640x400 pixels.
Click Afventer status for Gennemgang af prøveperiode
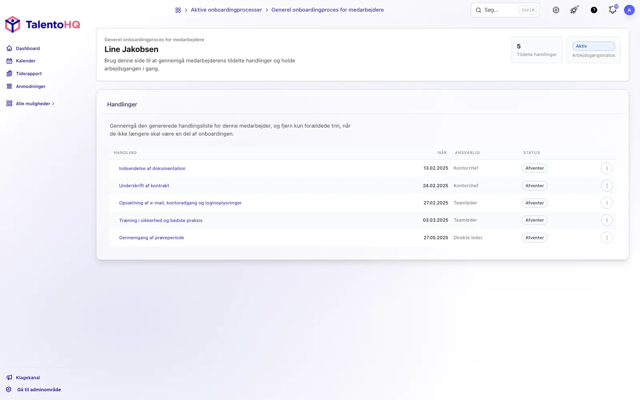pos(534,238)
